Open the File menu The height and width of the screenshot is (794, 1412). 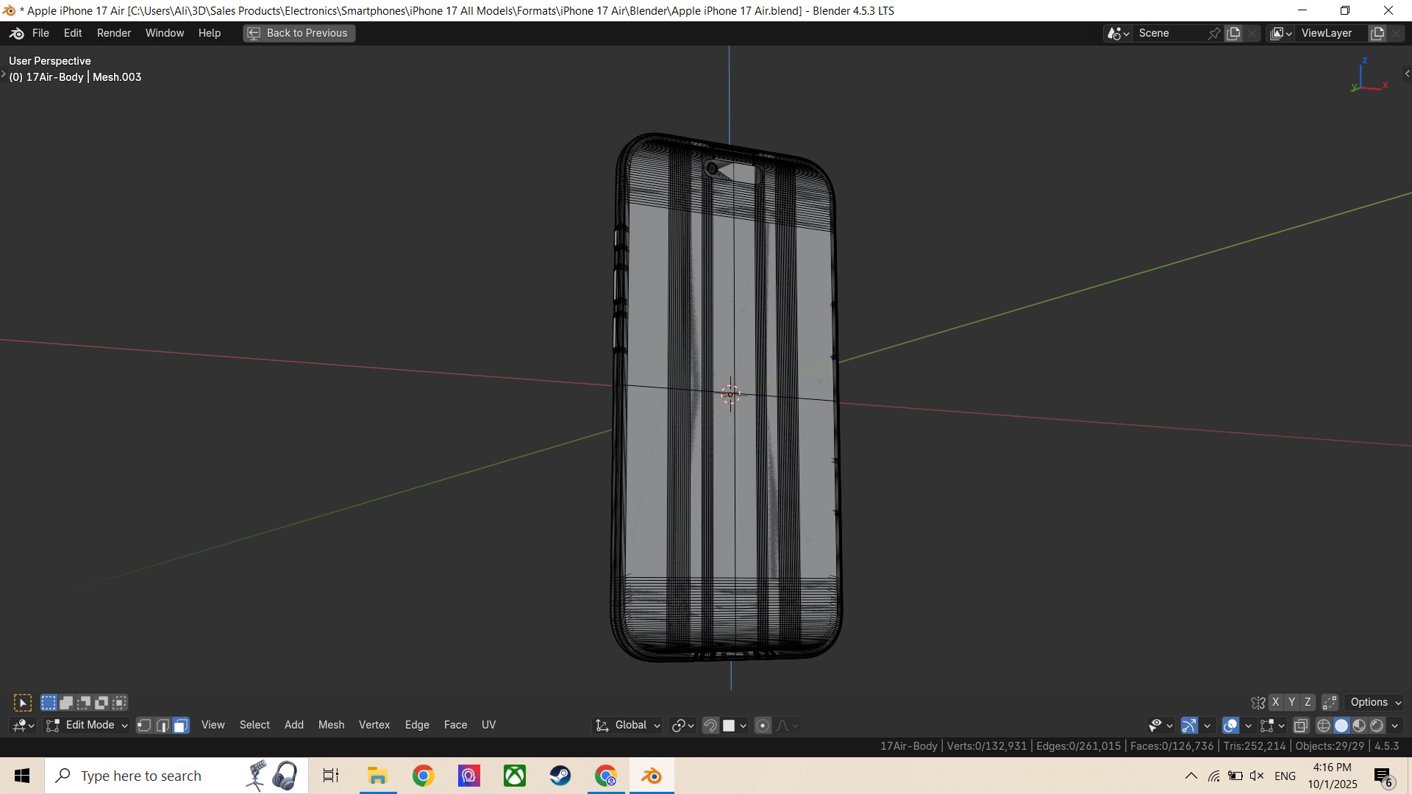pos(40,33)
